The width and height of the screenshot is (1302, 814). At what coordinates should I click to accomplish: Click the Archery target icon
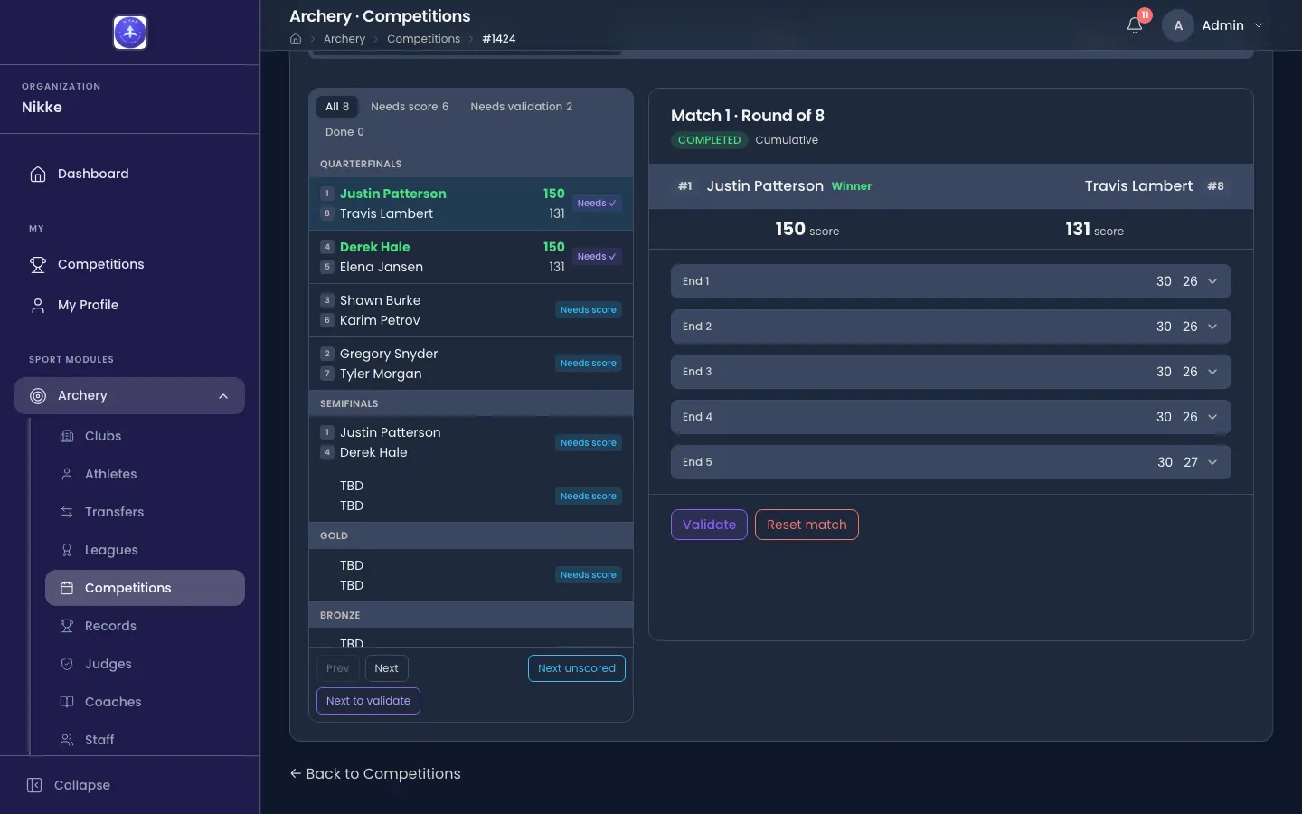pyautogui.click(x=38, y=395)
